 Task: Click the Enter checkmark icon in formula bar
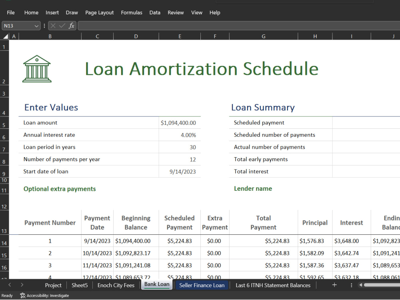coord(62,25)
